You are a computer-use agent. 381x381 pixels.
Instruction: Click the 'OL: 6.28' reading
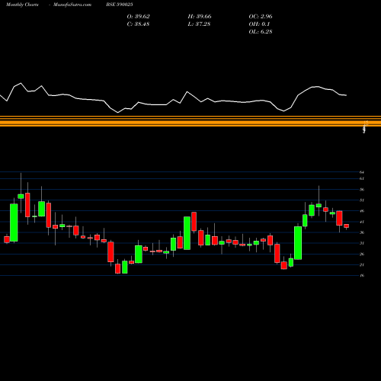coord(261,32)
